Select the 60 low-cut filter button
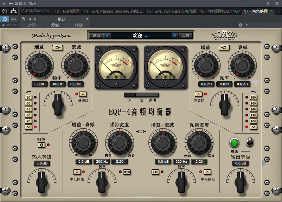Viewport: 282px width, 202px height. [28, 103]
